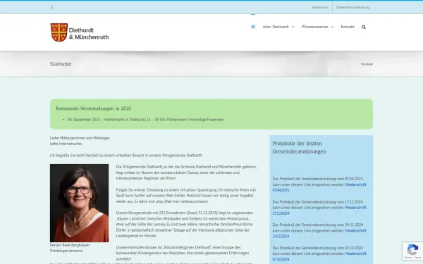423x264 pixels.
Task: Click the 'Ortsbürgermeisterin' caption text
Action: click(x=66, y=251)
